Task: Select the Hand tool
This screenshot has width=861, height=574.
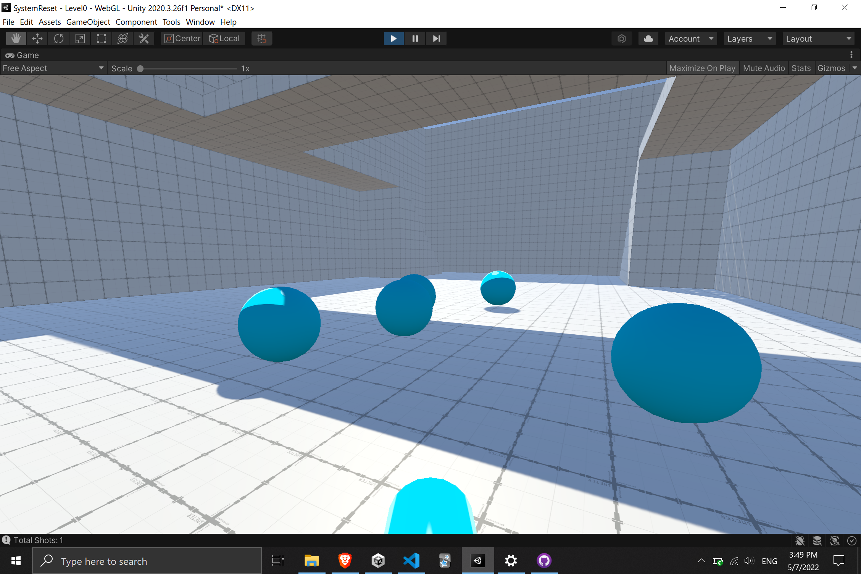Action: (16, 39)
